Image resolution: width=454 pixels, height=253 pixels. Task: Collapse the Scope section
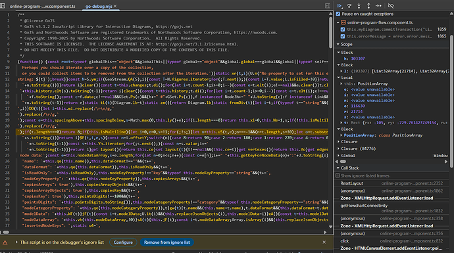[x=338, y=44]
